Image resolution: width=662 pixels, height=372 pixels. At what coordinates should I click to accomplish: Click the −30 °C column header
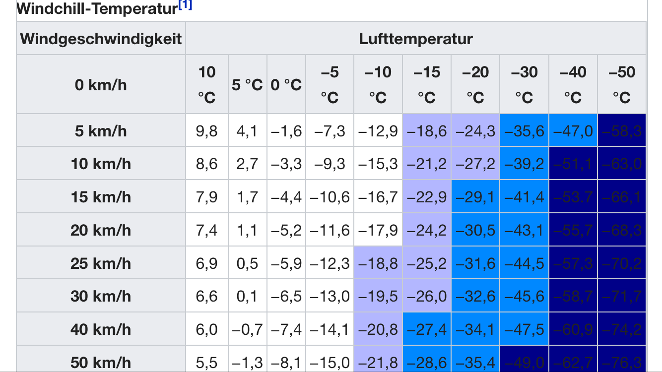(x=524, y=84)
